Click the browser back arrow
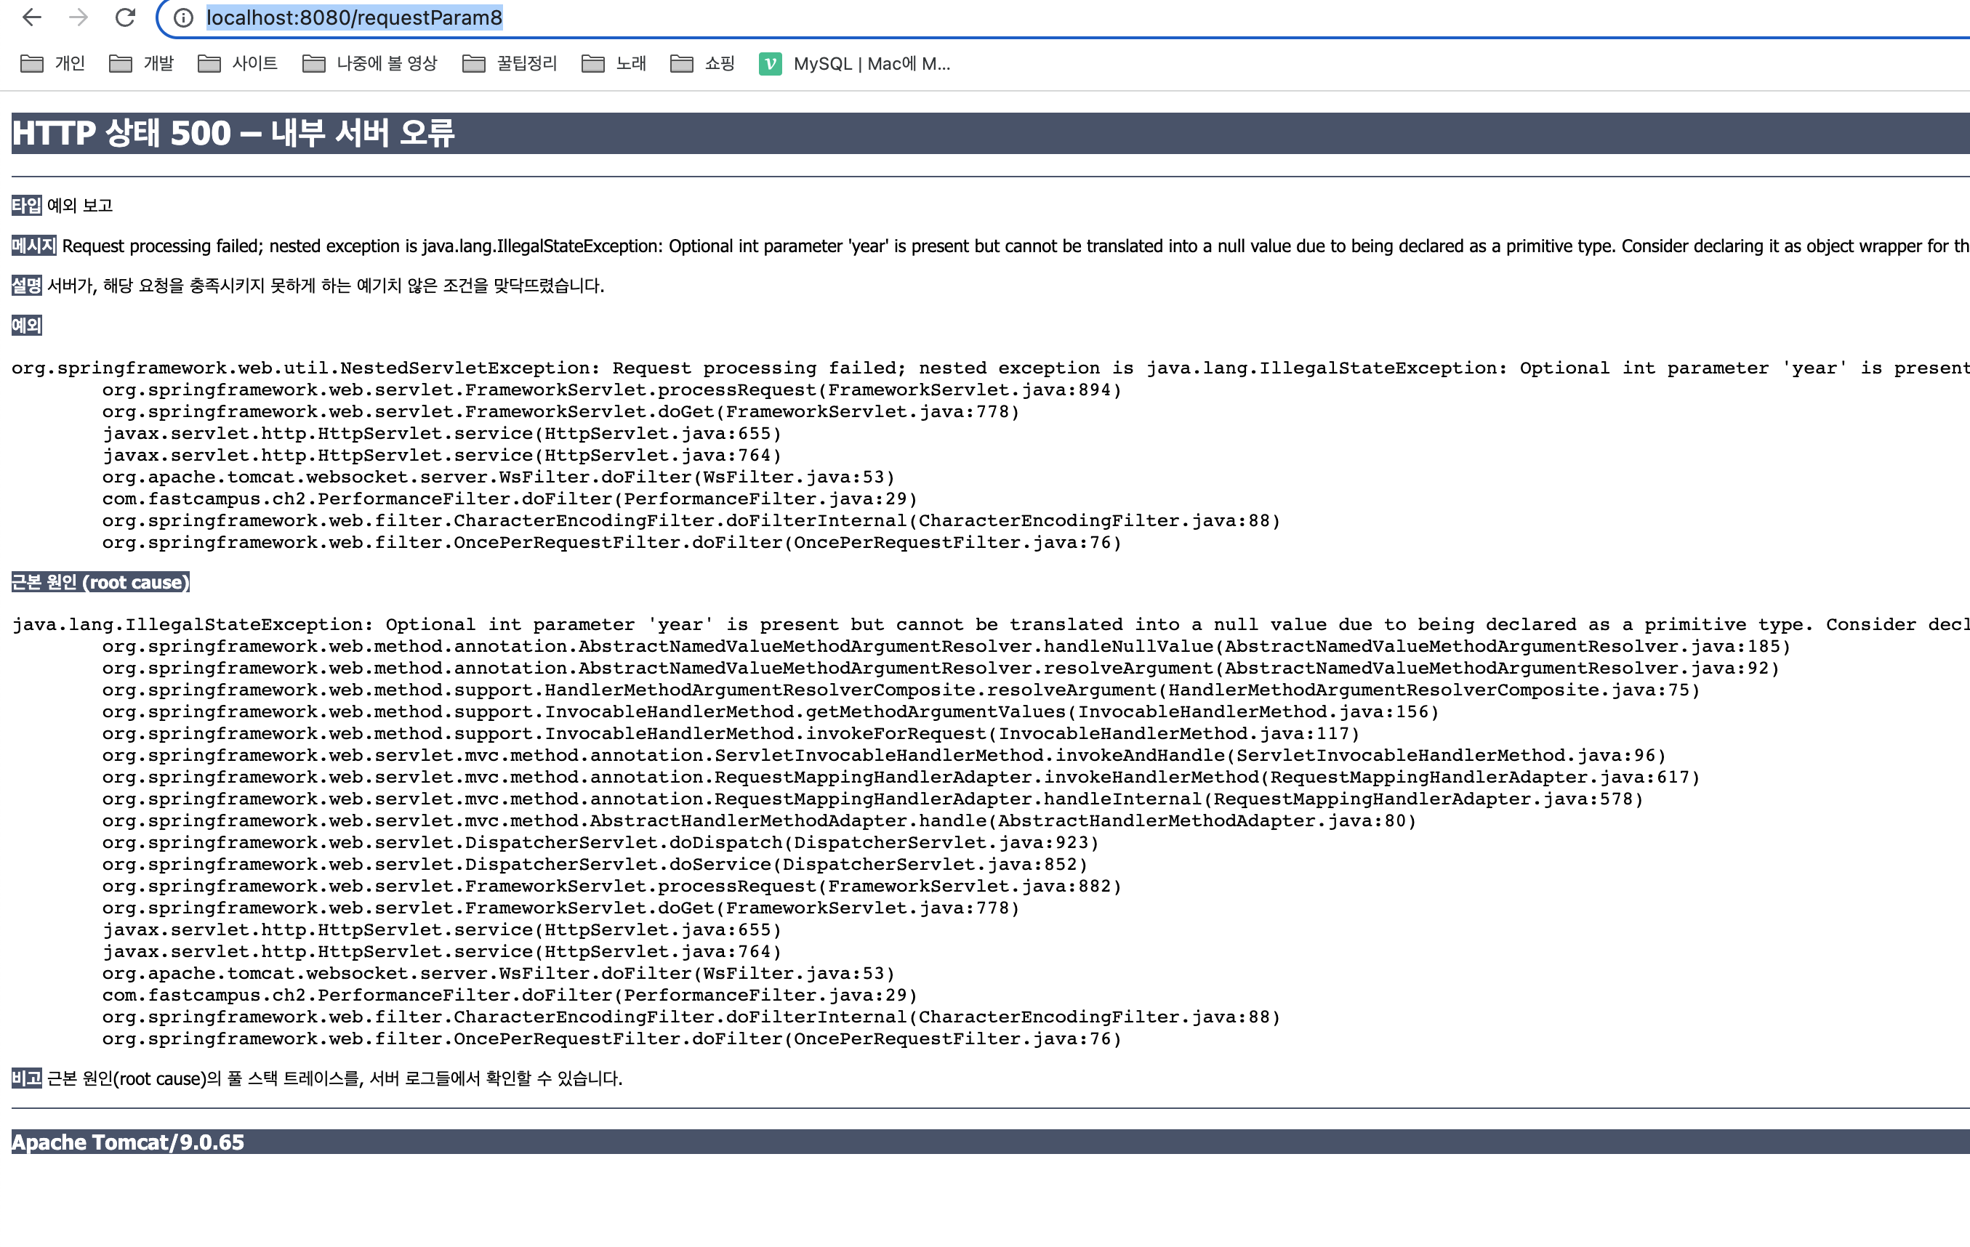This screenshot has width=1970, height=1247. tap(32, 17)
